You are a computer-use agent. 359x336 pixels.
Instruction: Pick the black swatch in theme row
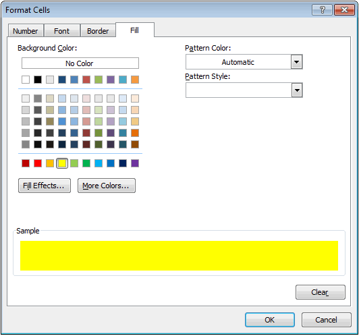coord(38,80)
